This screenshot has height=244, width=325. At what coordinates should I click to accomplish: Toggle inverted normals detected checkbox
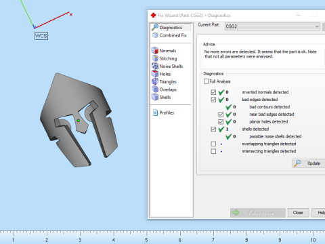pos(213,92)
